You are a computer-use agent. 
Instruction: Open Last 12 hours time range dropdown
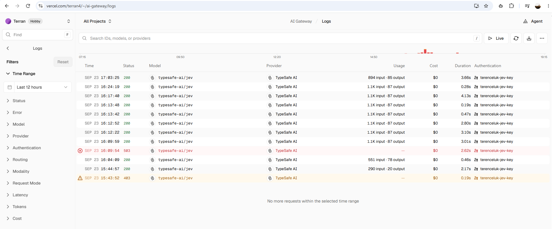click(x=38, y=87)
